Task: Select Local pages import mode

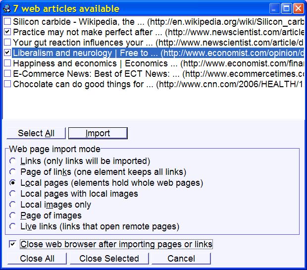Action: click(x=12, y=183)
